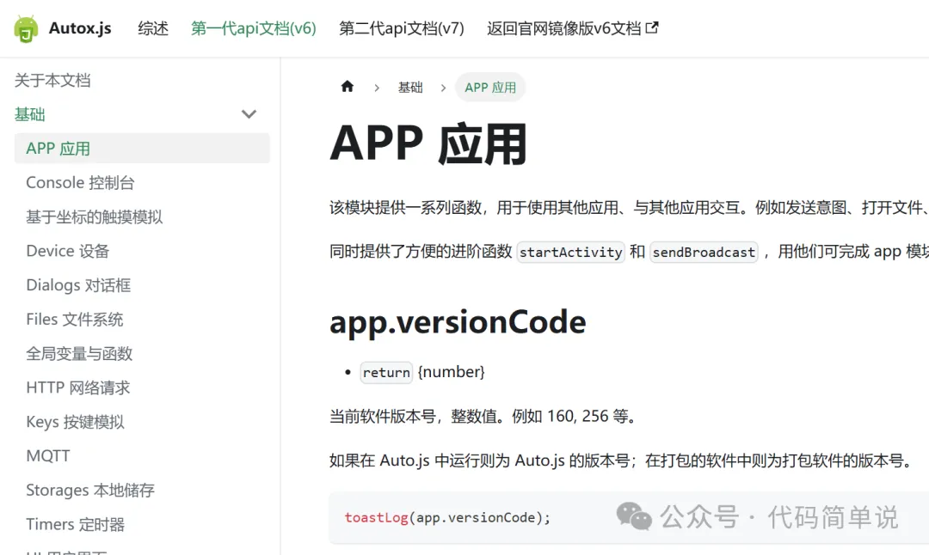Click the Autox.js site title
This screenshot has width=929, height=555.
coord(80,28)
